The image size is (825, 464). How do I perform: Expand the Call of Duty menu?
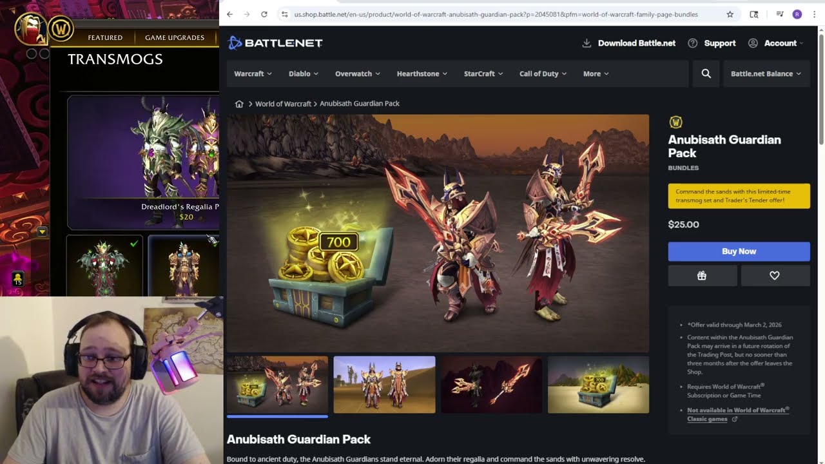[543, 73]
